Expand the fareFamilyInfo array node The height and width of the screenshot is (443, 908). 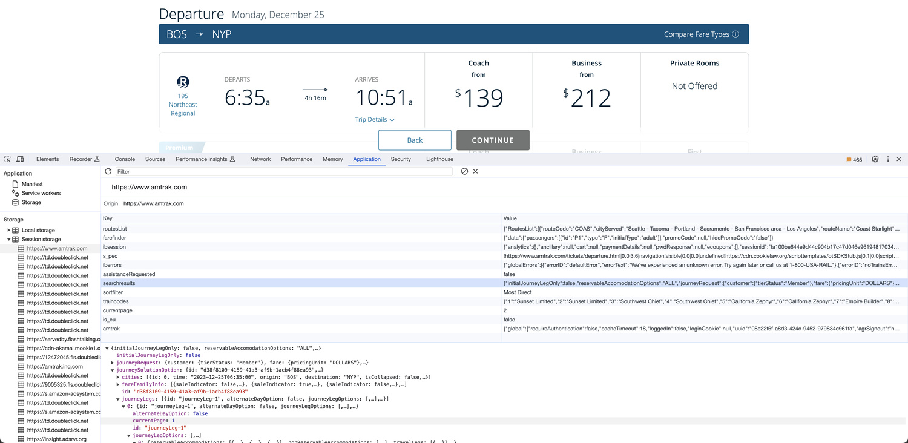(118, 384)
